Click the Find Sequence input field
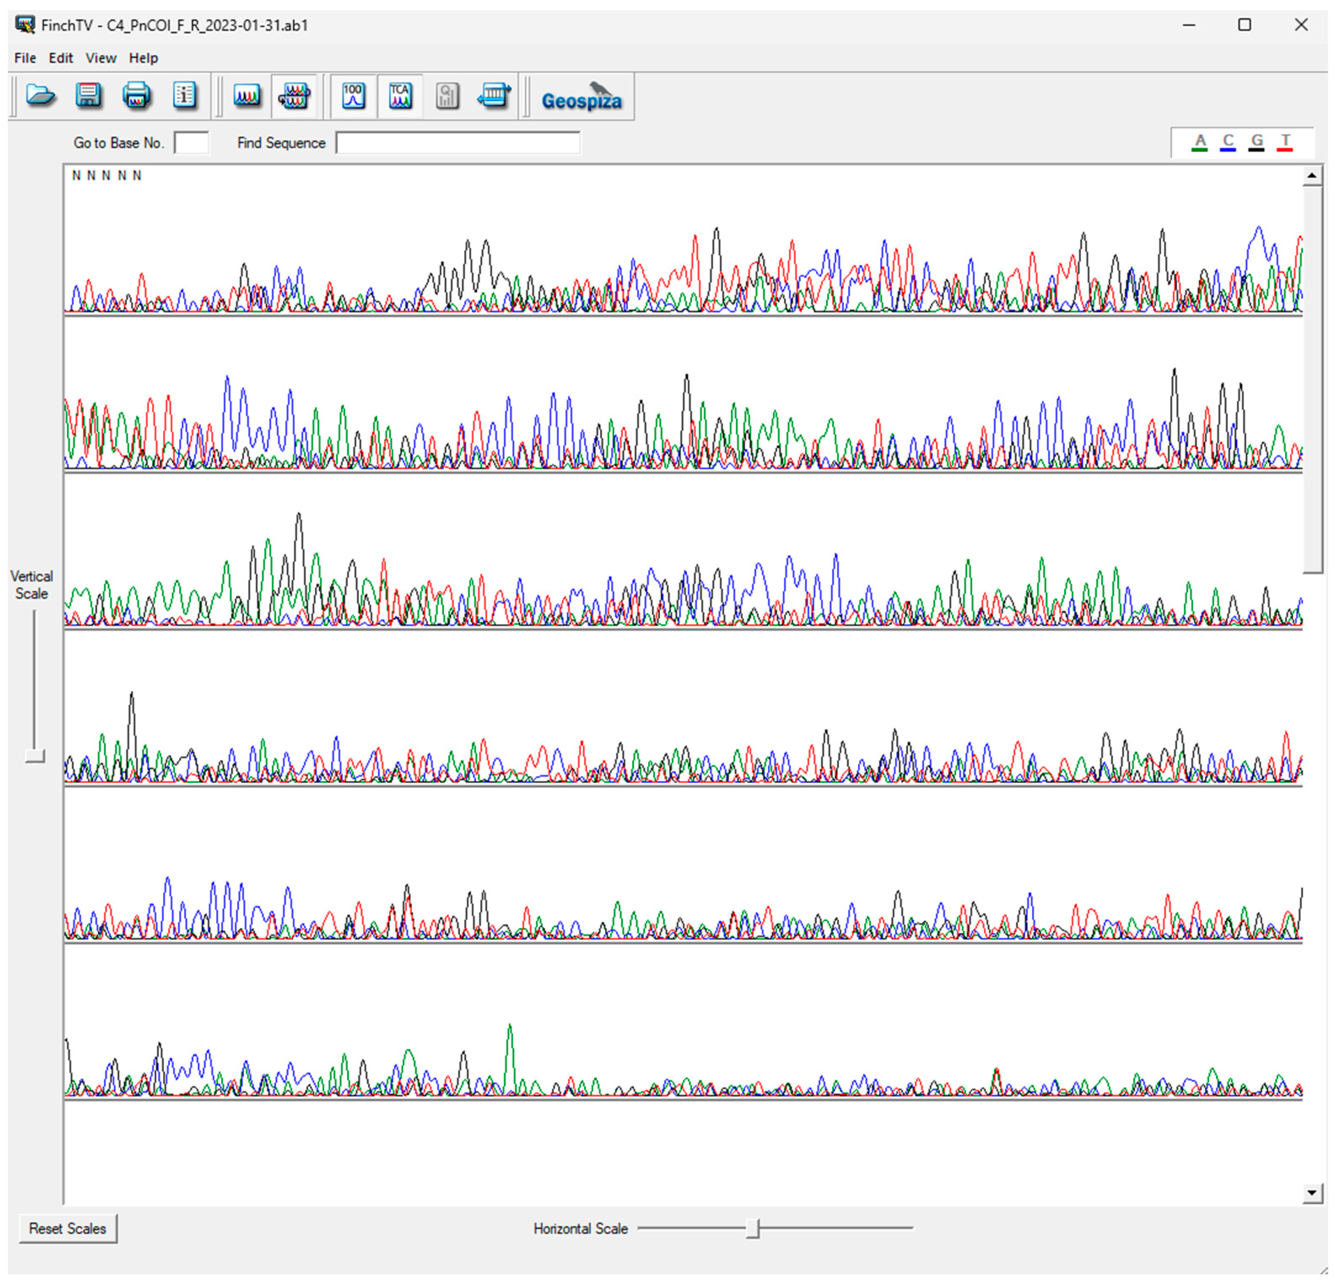The width and height of the screenshot is (1335, 1287). (x=458, y=143)
